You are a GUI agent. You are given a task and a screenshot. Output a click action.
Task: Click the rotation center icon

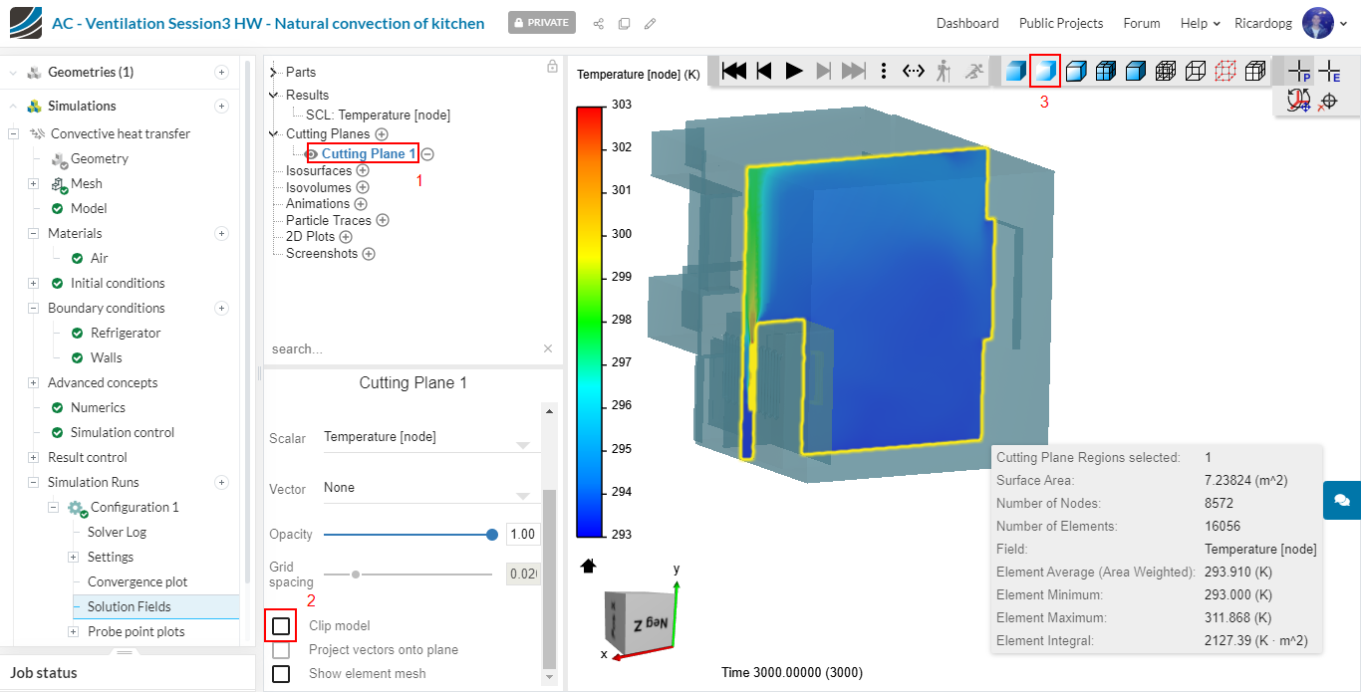(1298, 101)
